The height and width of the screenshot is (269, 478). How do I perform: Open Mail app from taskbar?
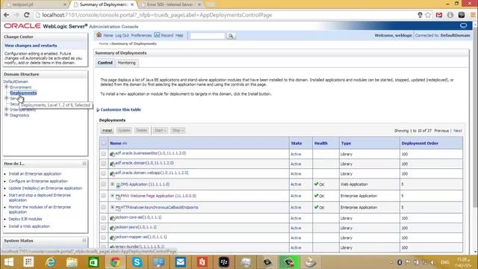tap(181, 262)
